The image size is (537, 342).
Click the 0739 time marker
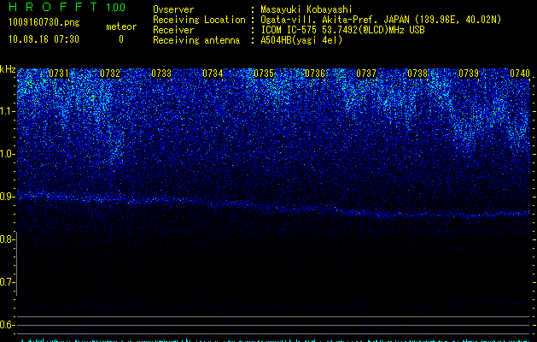click(x=469, y=74)
